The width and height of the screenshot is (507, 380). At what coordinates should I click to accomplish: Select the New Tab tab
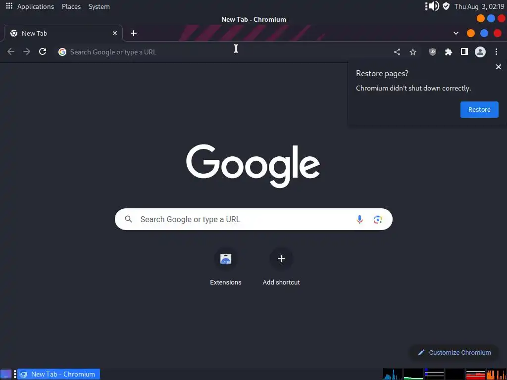(x=63, y=33)
